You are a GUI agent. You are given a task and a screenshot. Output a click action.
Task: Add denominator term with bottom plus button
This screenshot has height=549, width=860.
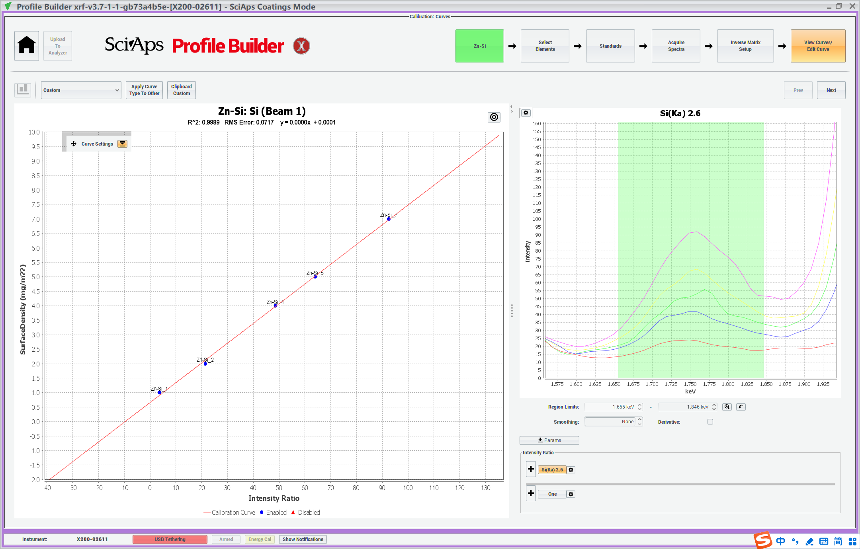click(x=531, y=493)
